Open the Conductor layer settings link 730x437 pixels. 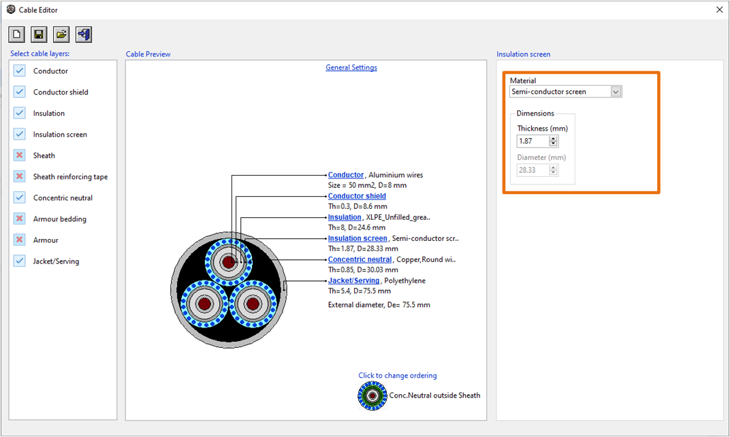pyautogui.click(x=345, y=174)
